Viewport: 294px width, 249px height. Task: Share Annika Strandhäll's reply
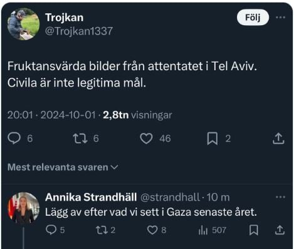[280, 230]
